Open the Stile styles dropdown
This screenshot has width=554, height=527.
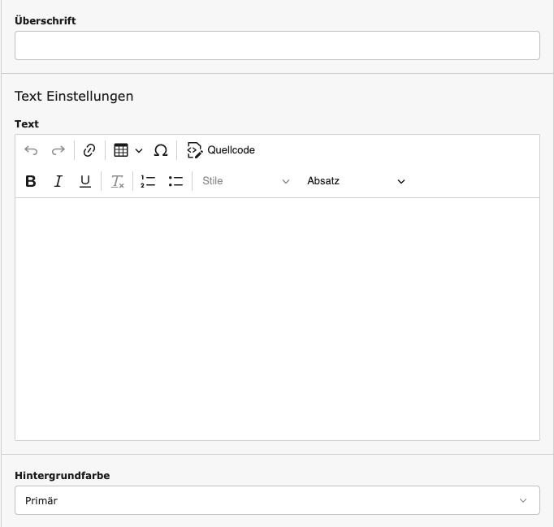pyautogui.click(x=245, y=181)
